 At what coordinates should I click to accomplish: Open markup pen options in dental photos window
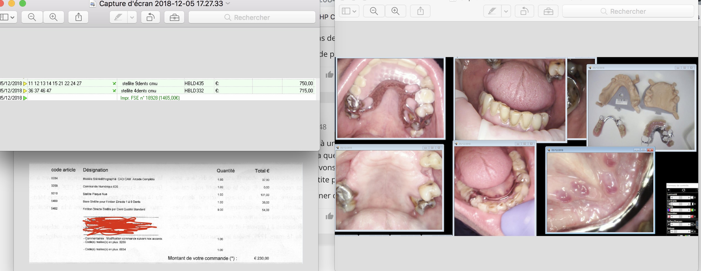[x=506, y=11]
